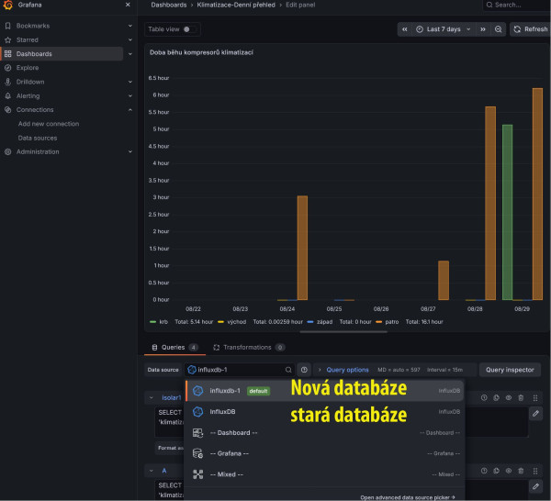Open Administration in the sidebar

coord(38,151)
